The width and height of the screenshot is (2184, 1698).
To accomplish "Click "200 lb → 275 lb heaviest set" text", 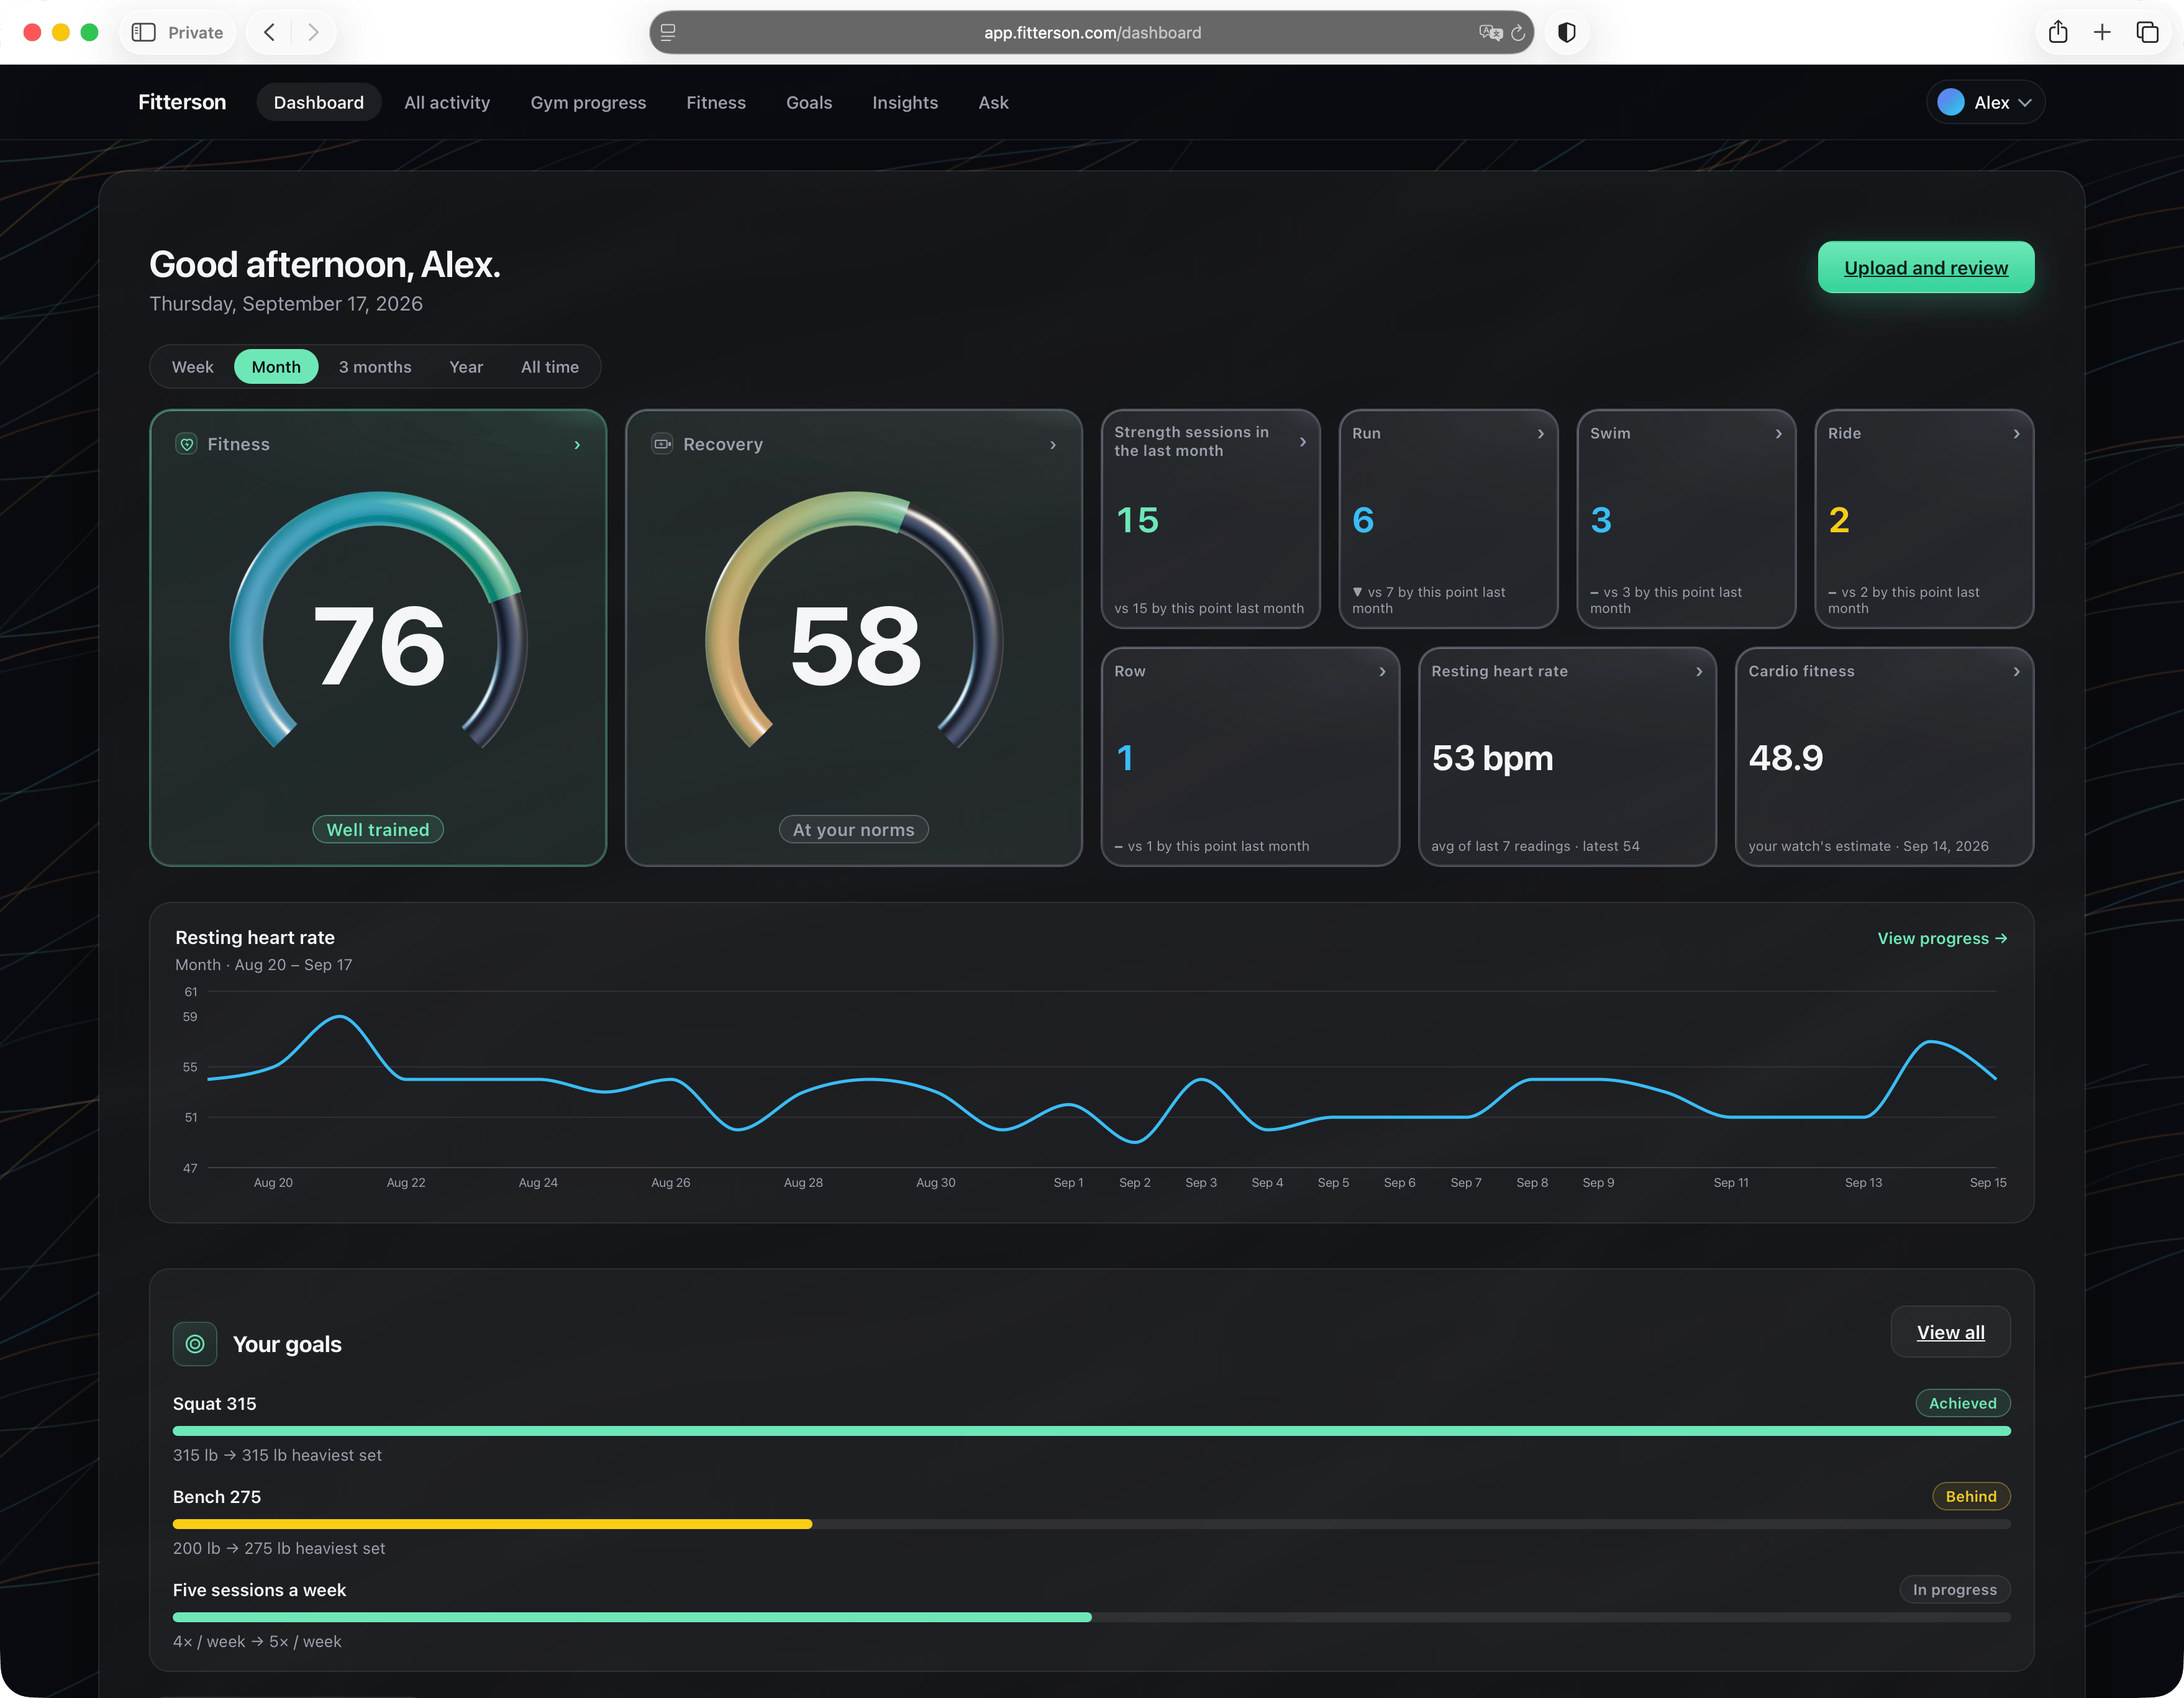I will coord(279,1548).
